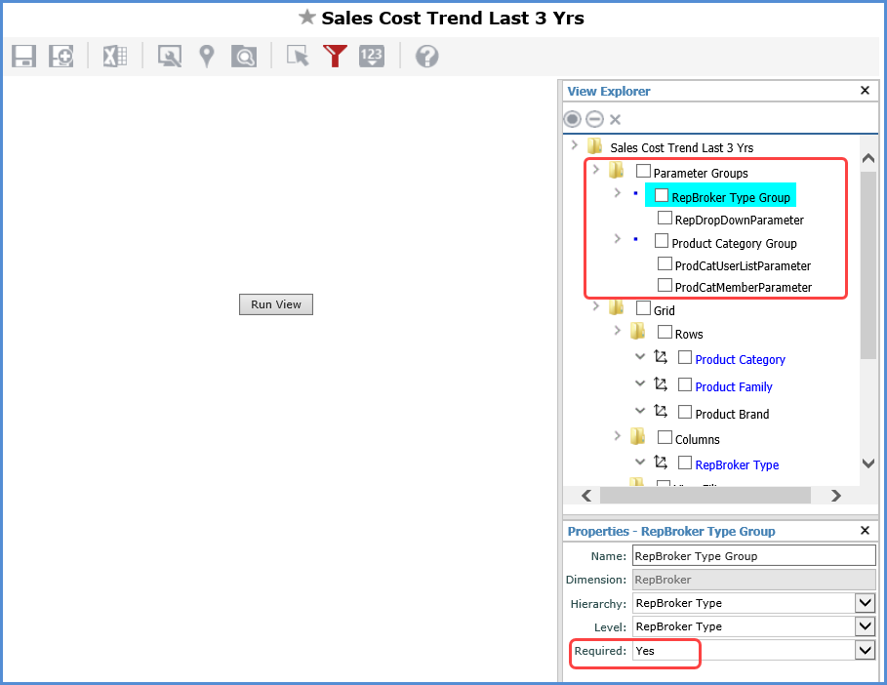The width and height of the screenshot is (887, 685).
Task: Enable the Product Brand checkbox
Action: coord(685,413)
